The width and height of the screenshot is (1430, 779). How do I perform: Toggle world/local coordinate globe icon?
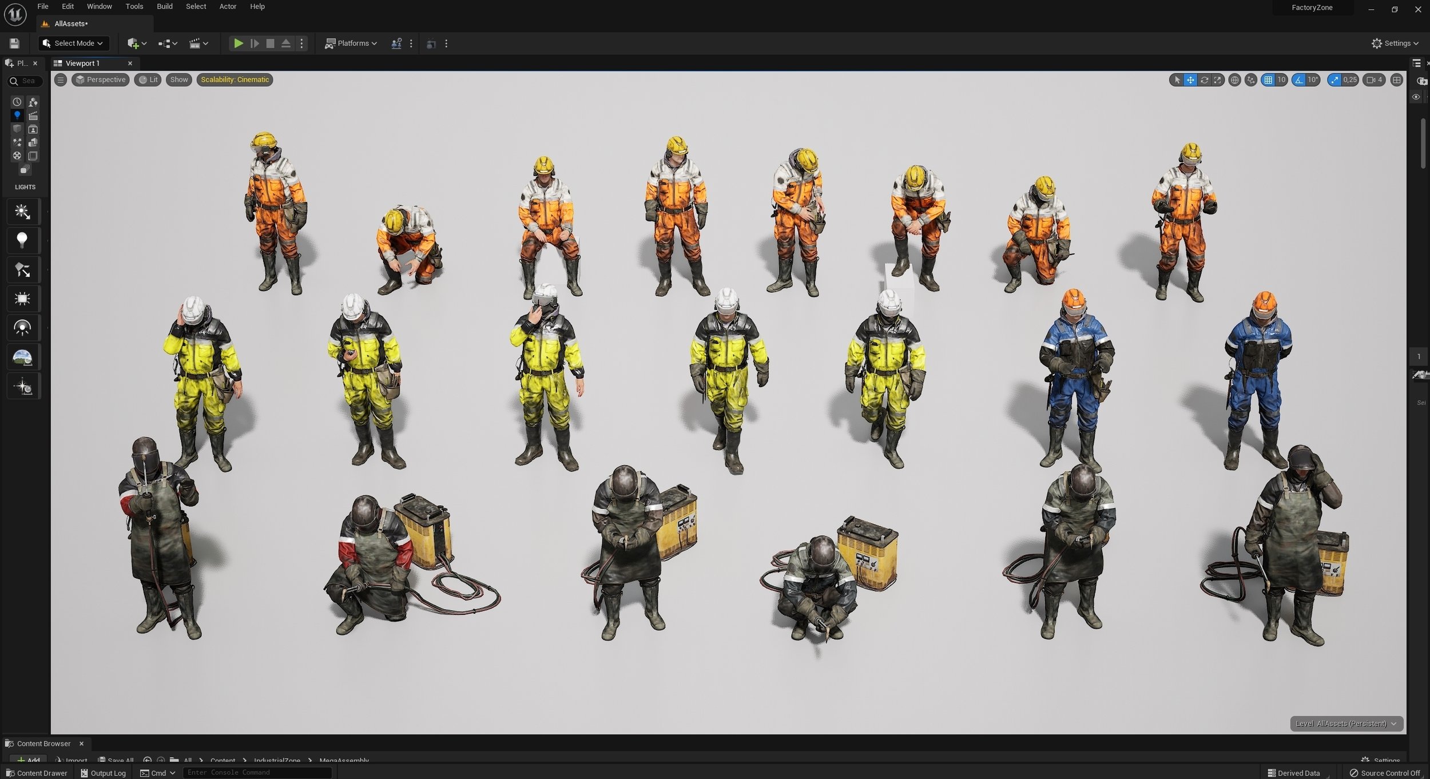click(1234, 80)
